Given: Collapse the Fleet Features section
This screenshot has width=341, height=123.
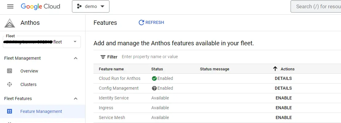Looking at the screenshot, I should coord(76,99).
